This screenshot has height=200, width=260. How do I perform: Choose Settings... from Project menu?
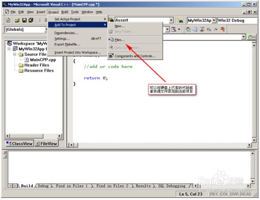[x=78, y=39]
